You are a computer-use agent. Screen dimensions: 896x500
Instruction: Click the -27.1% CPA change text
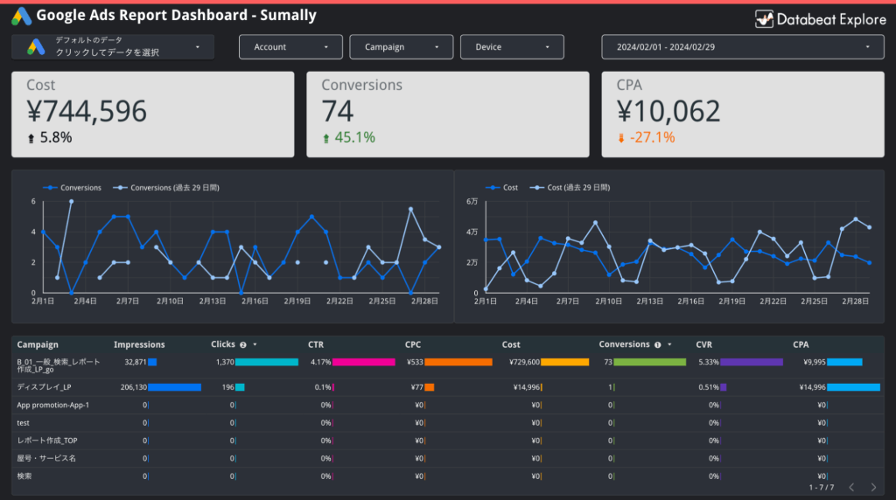652,137
